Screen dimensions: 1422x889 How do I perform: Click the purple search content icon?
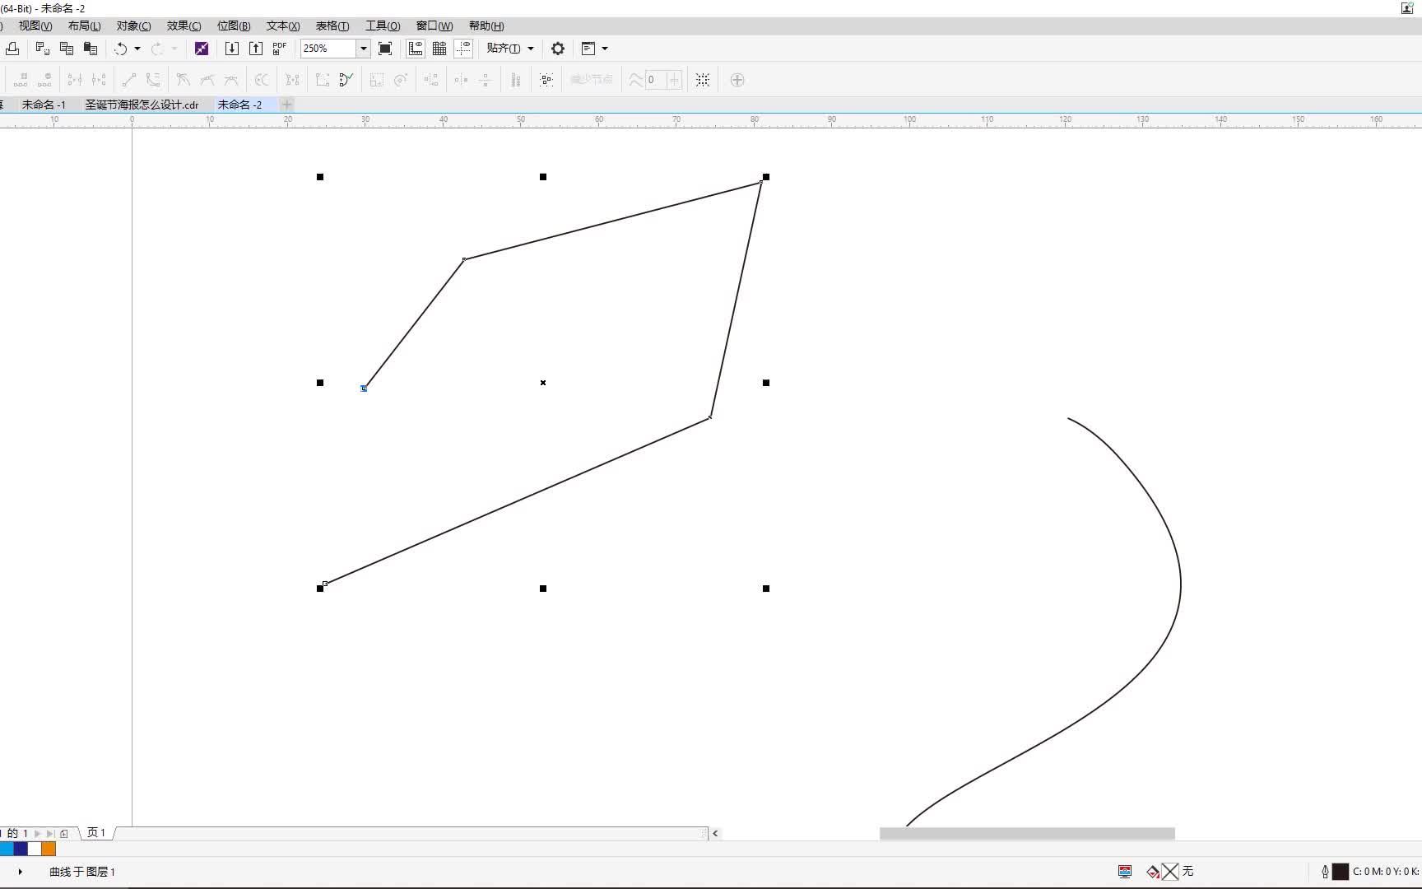[202, 49]
